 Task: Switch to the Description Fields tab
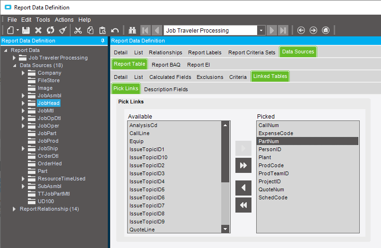click(166, 89)
